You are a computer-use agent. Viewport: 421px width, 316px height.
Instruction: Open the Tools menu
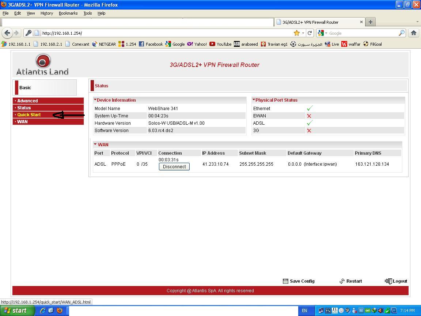click(88, 13)
